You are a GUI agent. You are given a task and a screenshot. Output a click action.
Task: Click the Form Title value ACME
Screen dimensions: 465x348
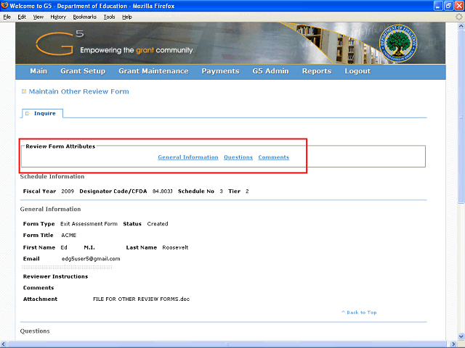click(x=69, y=235)
